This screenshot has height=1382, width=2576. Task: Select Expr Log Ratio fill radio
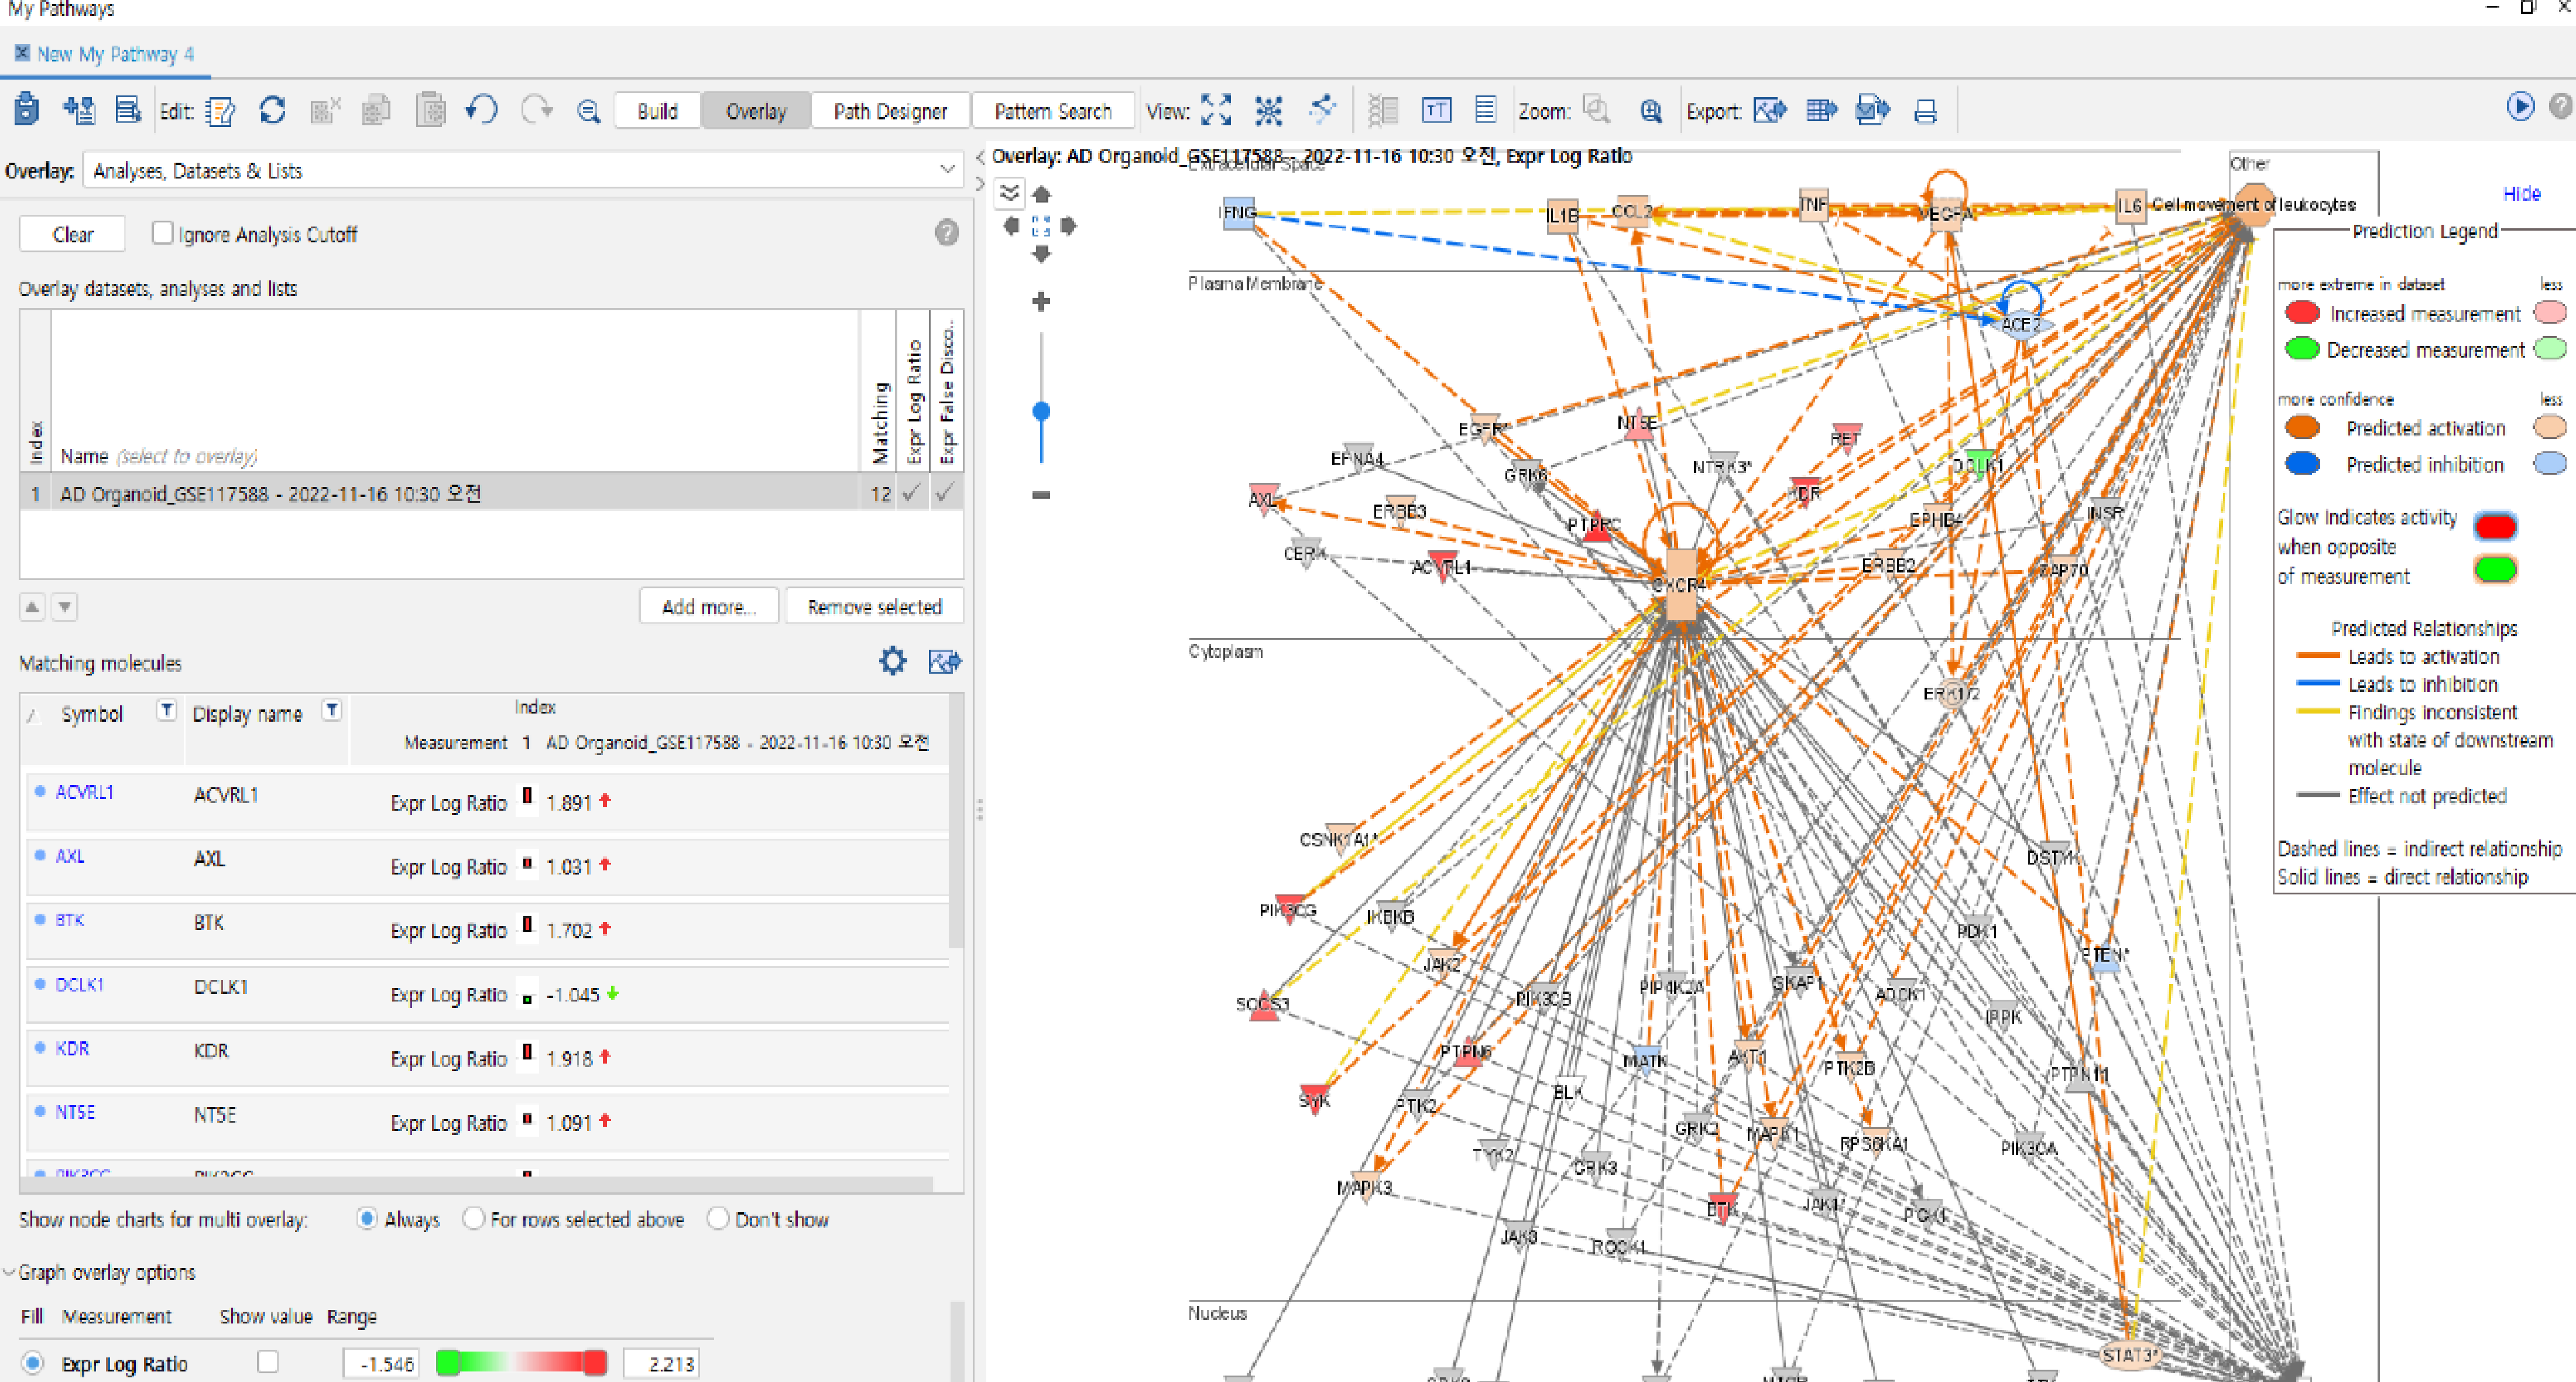[33, 1364]
